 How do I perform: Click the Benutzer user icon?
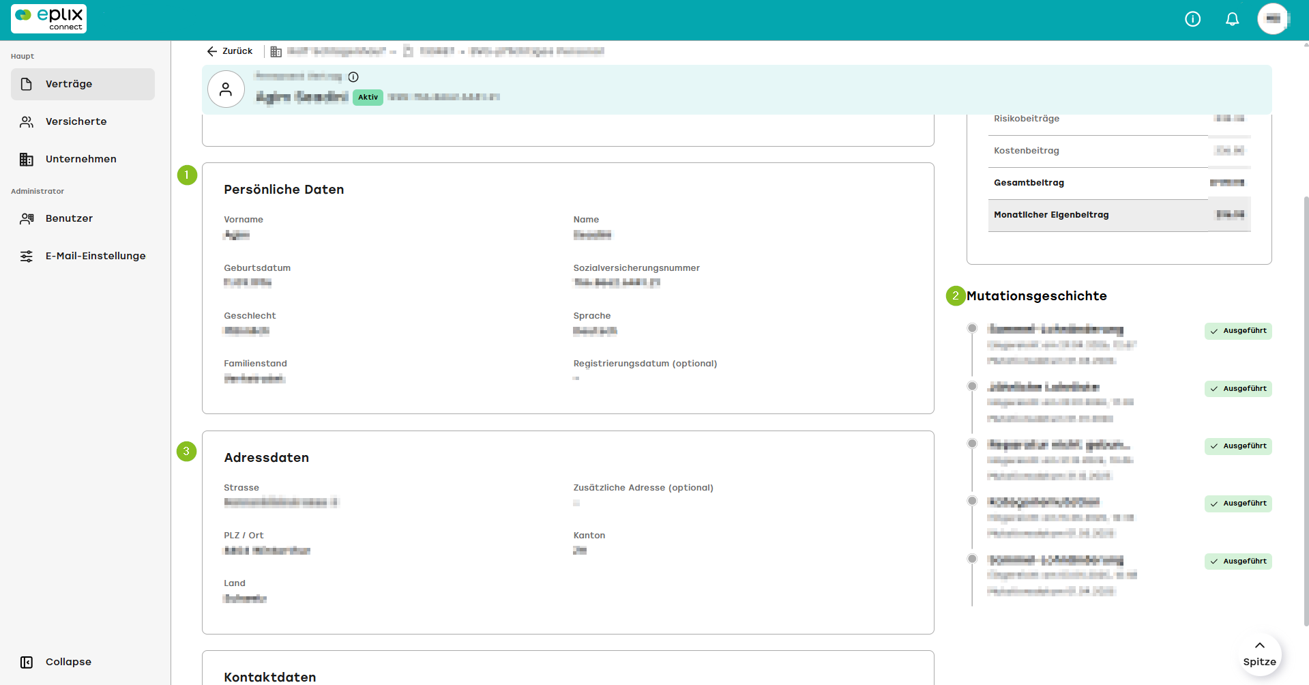[27, 218]
